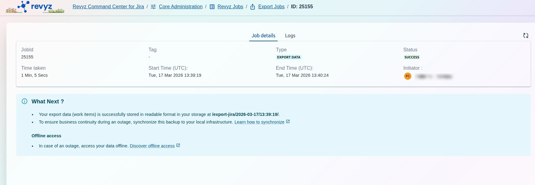
Task: Click the Export Jobs share icon
Action: 253,7
